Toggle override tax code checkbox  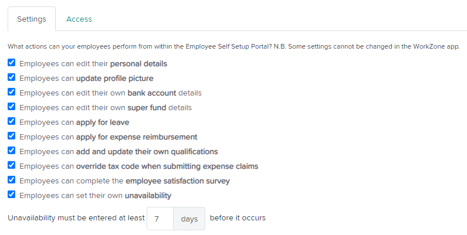[12, 165]
